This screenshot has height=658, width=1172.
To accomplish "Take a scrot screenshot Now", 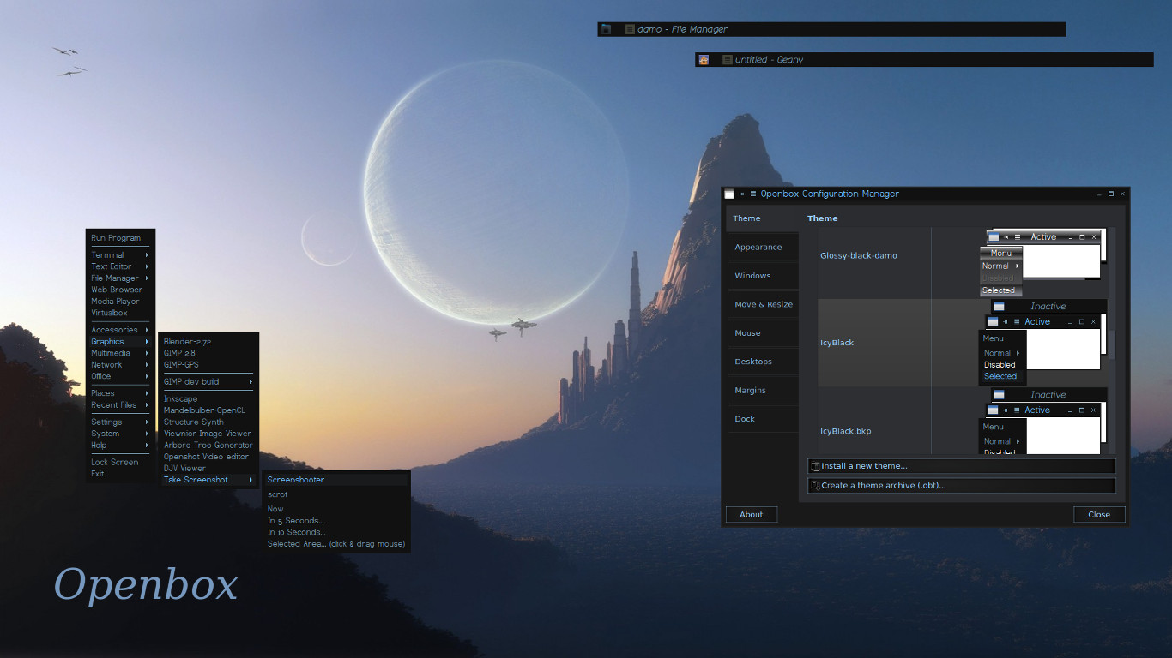I will coord(335,509).
